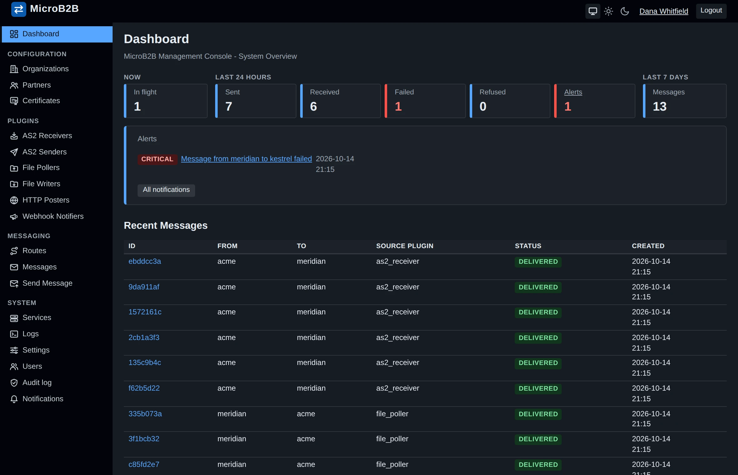Click the Partners people icon

[14, 85]
